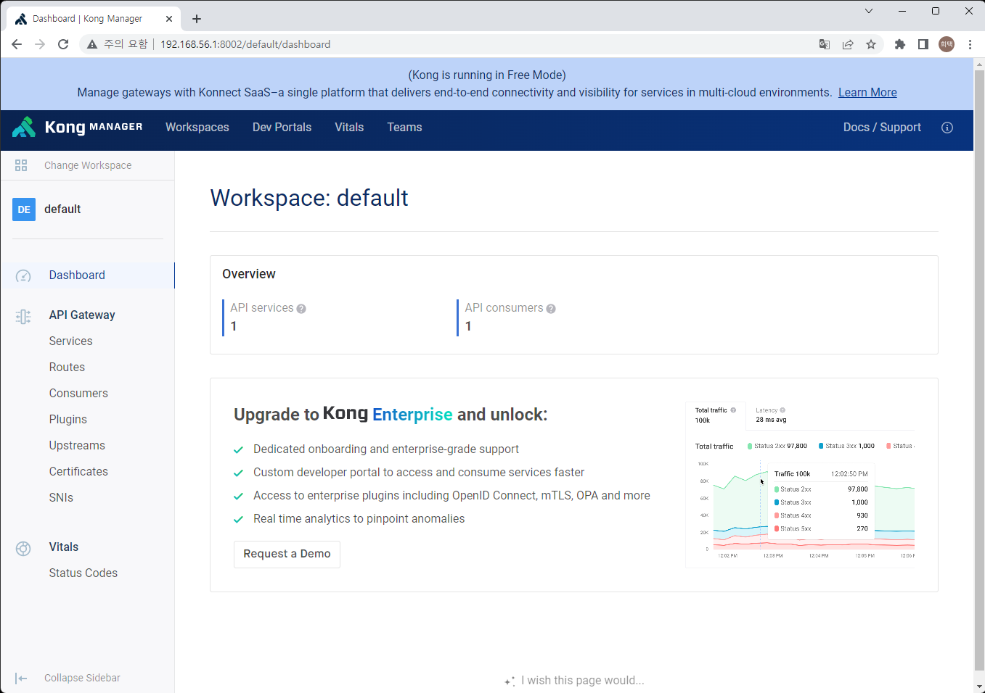The width and height of the screenshot is (985, 693).
Task: Click the Kong Manager logo
Action: point(78,127)
